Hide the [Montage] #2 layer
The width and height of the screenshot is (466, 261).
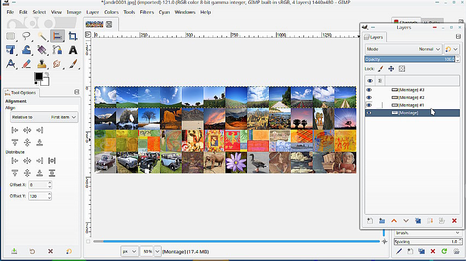coord(369,98)
